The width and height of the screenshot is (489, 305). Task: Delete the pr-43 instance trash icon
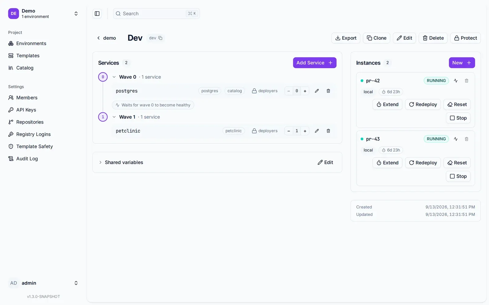coord(467,139)
